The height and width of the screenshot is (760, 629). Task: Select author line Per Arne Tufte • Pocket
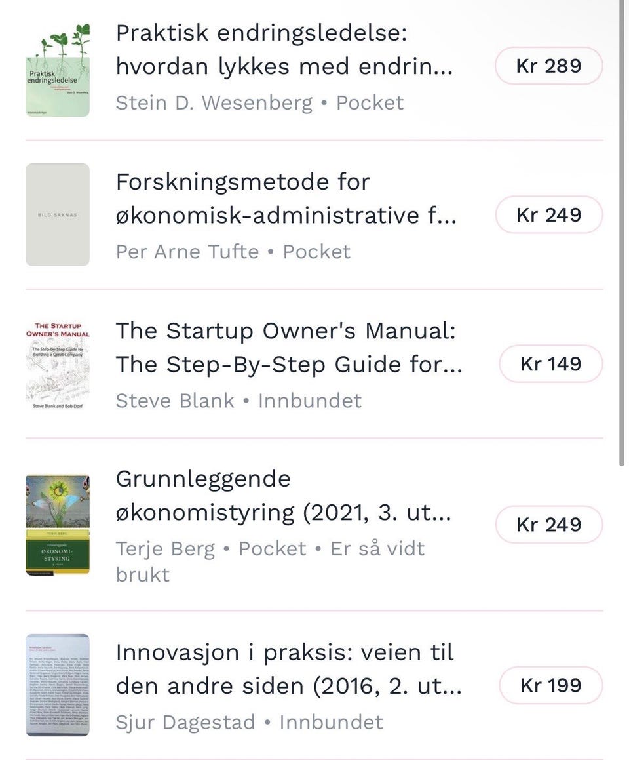pyautogui.click(x=233, y=252)
